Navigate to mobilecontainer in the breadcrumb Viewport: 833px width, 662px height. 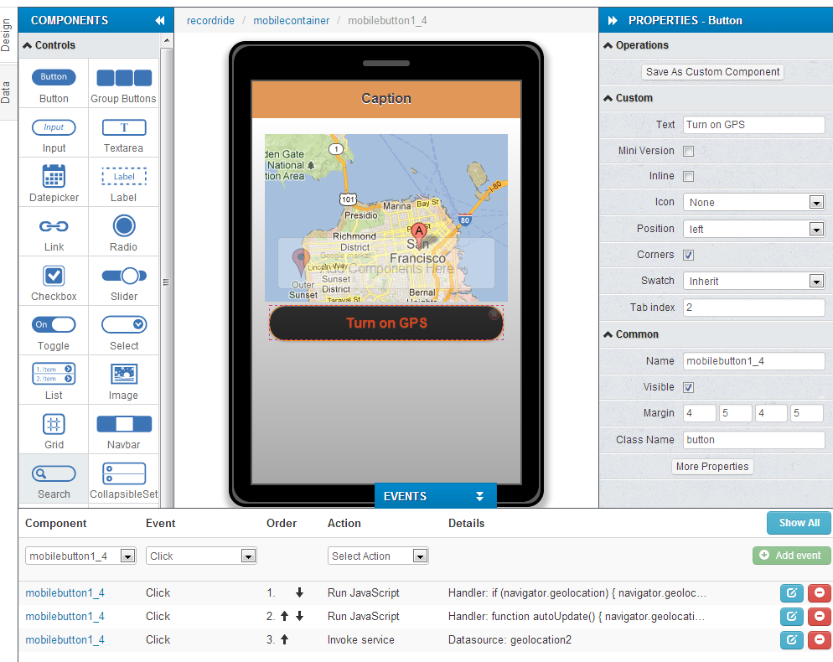tap(292, 21)
